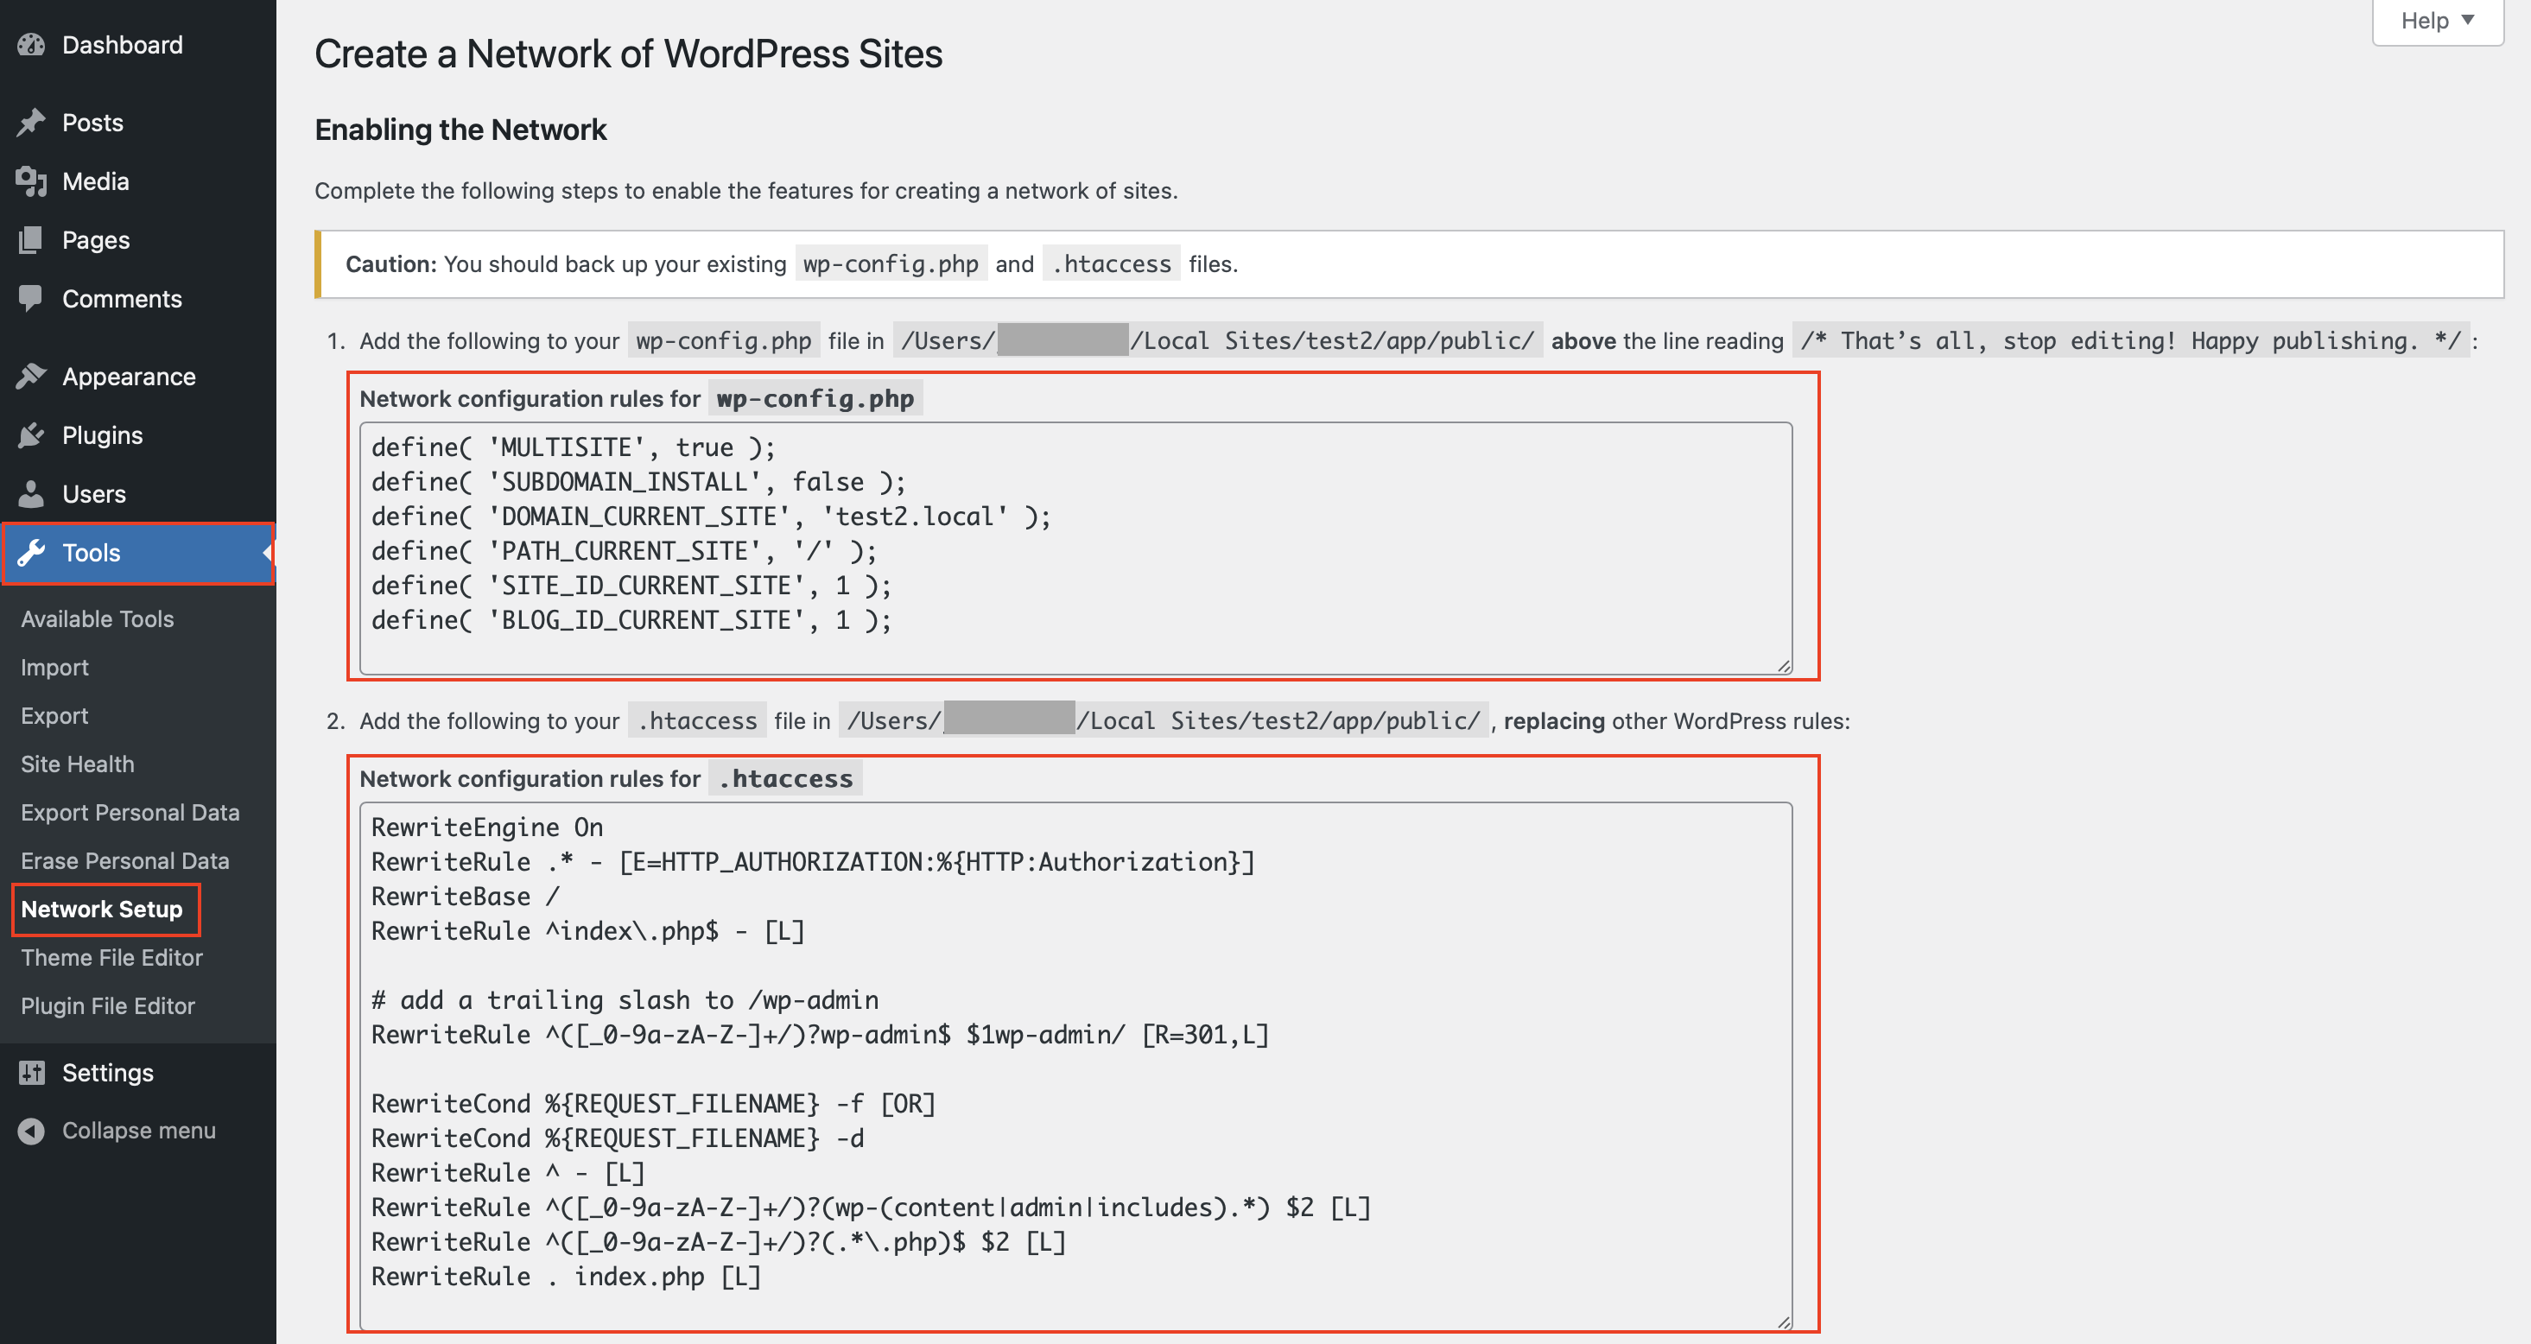Viewport: 2531px width, 1344px height.
Task: Click the Appearance paintbrush icon
Action: pyautogui.click(x=31, y=377)
